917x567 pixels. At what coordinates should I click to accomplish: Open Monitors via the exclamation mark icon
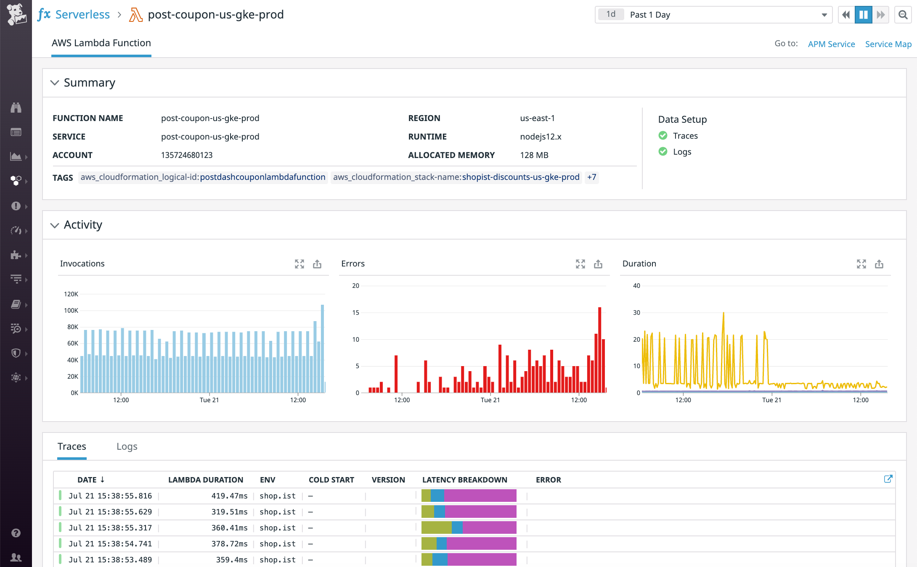(16, 206)
